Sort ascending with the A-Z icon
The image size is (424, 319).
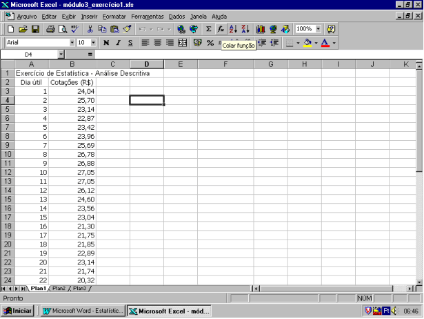[x=233, y=30]
